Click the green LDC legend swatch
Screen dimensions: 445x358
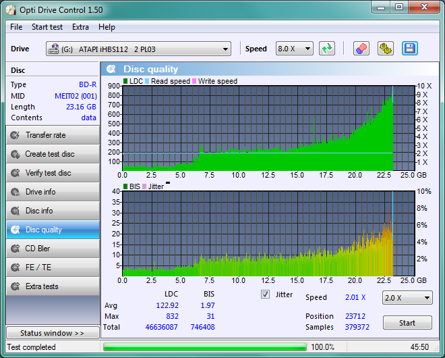125,81
